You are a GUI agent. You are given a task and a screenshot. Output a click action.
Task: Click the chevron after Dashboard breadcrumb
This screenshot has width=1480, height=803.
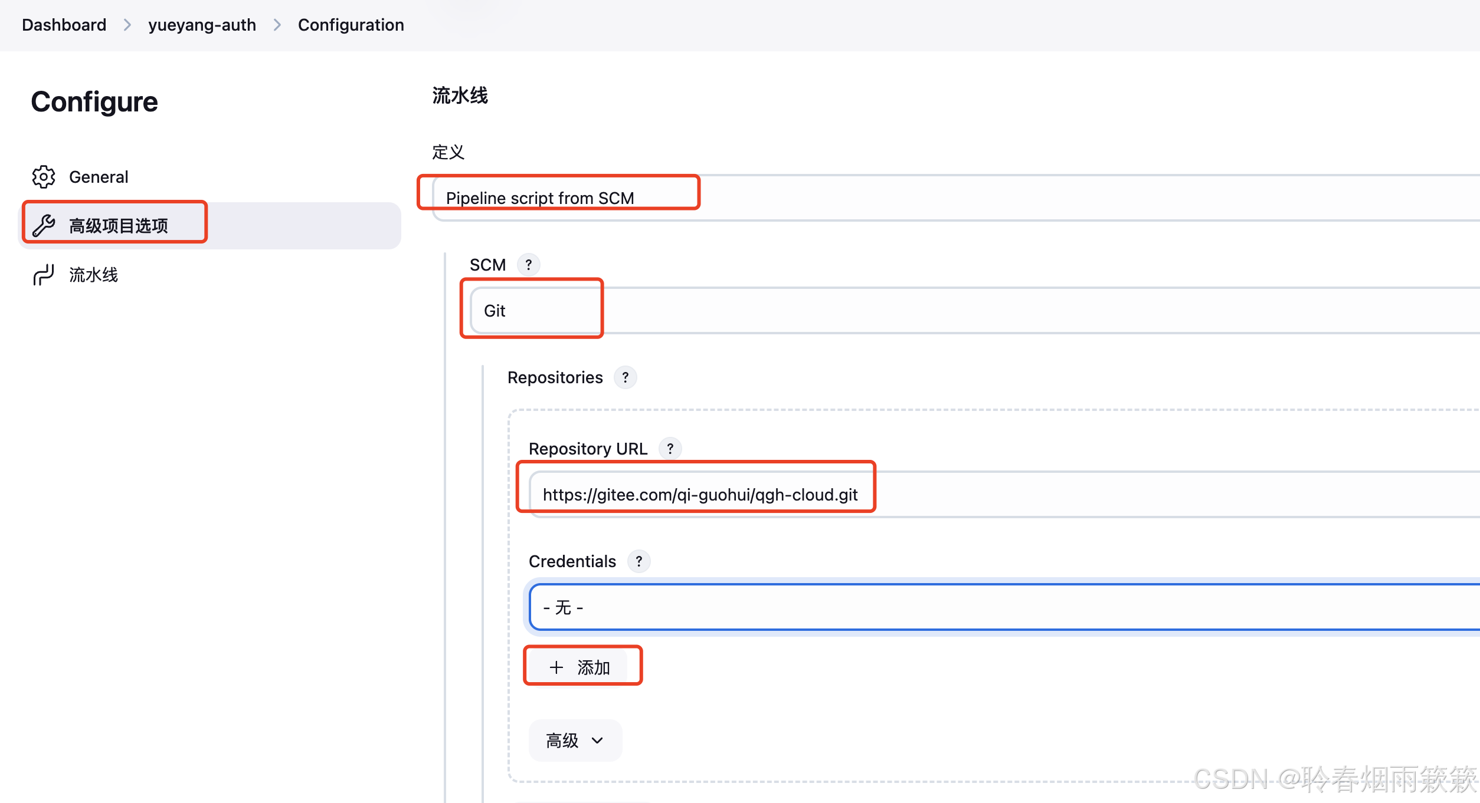tap(127, 25)
